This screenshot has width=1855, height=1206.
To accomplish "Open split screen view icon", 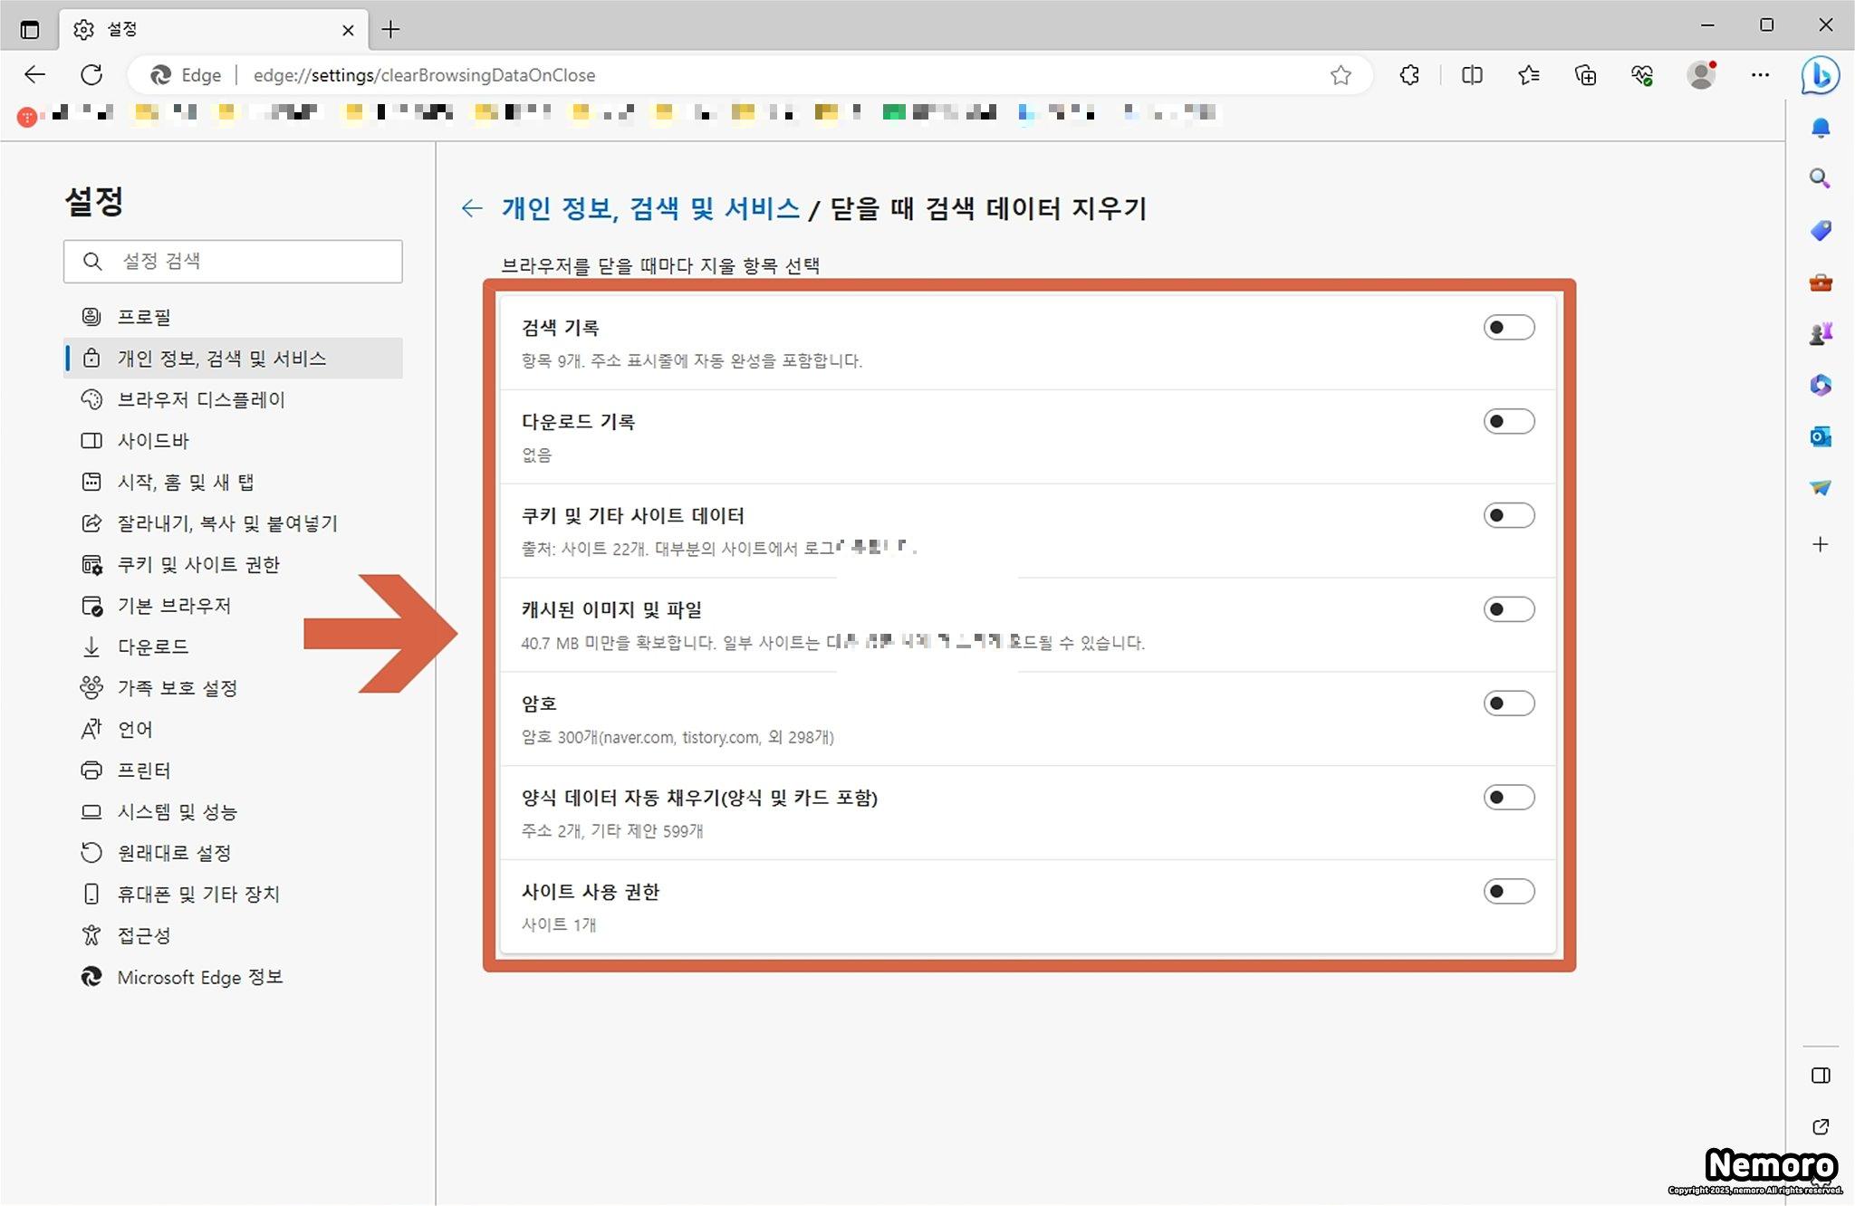I will (x=1472, y=75).
